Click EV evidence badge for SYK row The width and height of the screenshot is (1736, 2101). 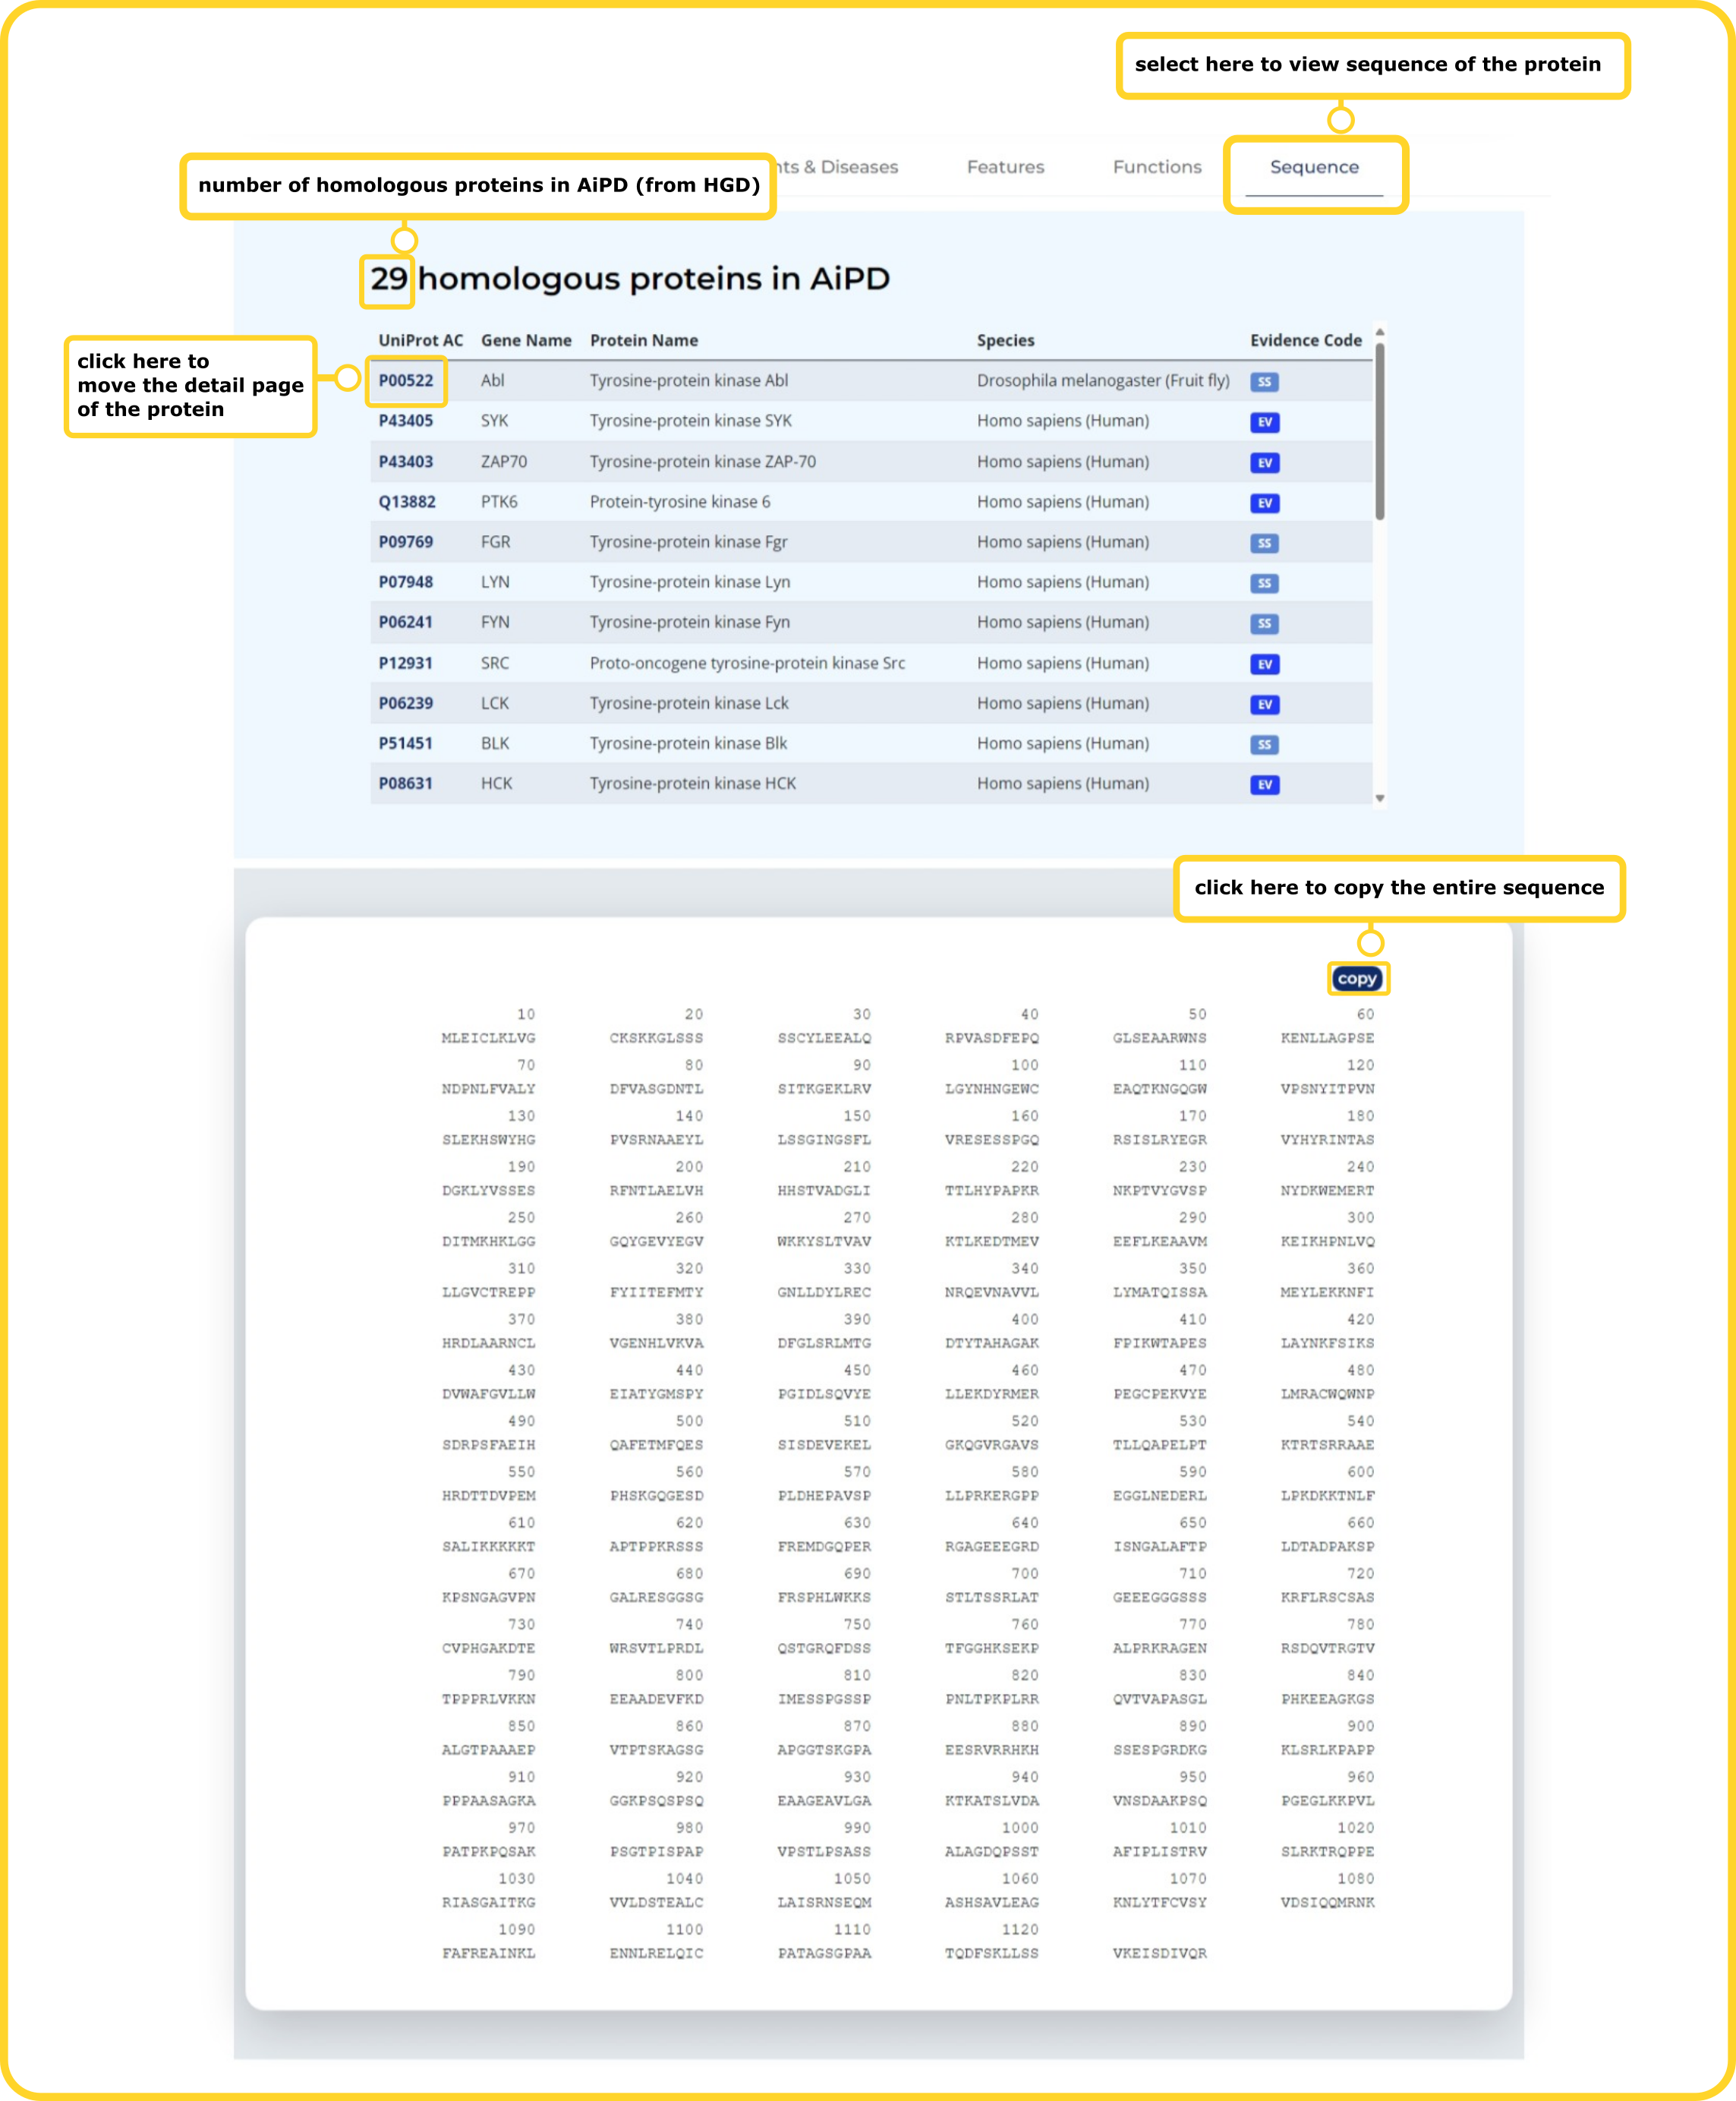1265,422
